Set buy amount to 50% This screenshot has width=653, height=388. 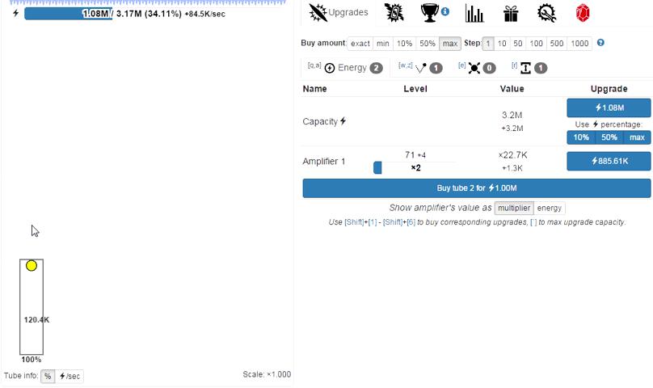coord(428,44)
